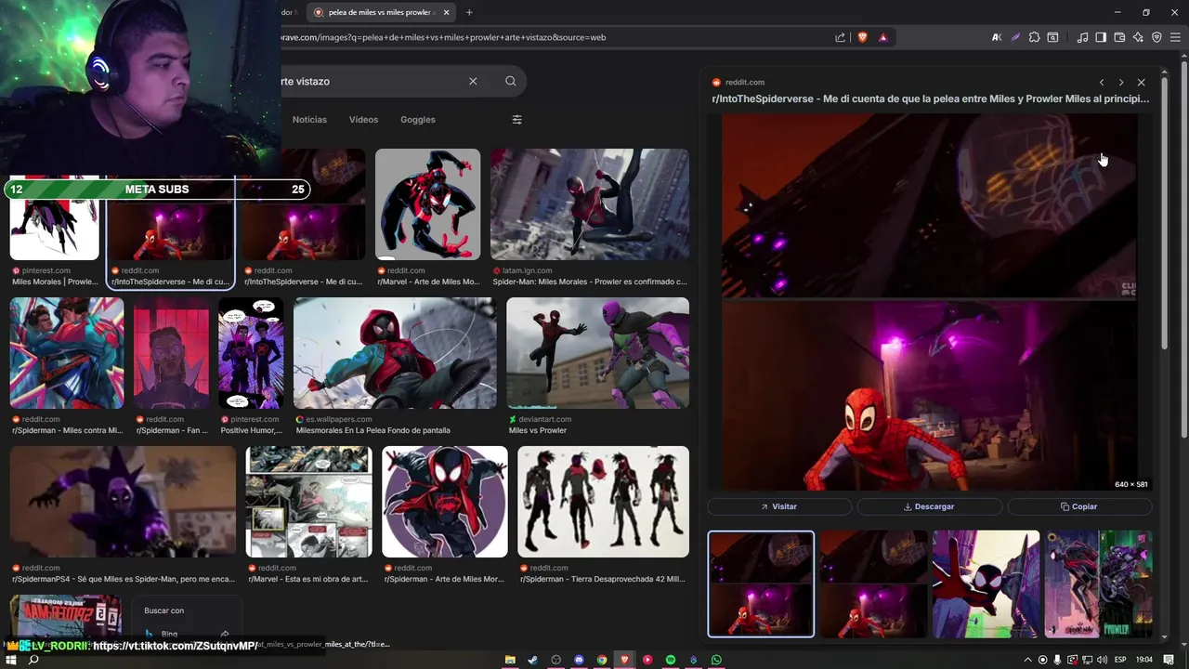Switch to the Noticias tab
This screenshot has height=669, width=1189.
(309, 120)
